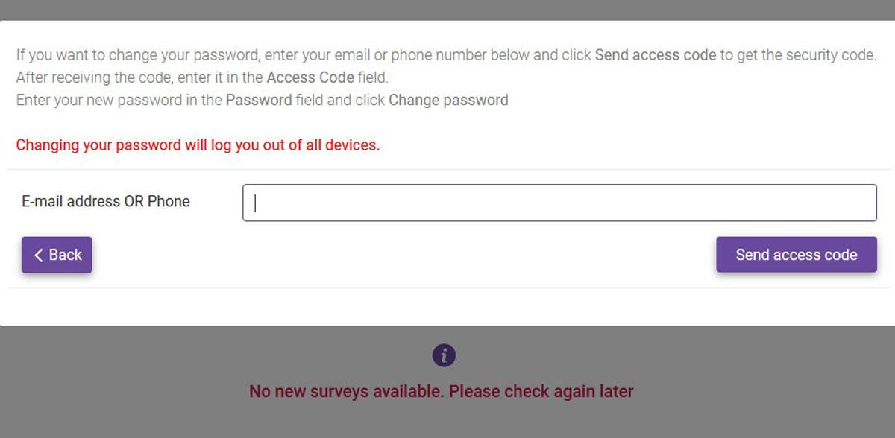The height and width of the screenshot is (438, 895).
Task: Click the E-mail address OR Phone label
Action: pos(105,201)
